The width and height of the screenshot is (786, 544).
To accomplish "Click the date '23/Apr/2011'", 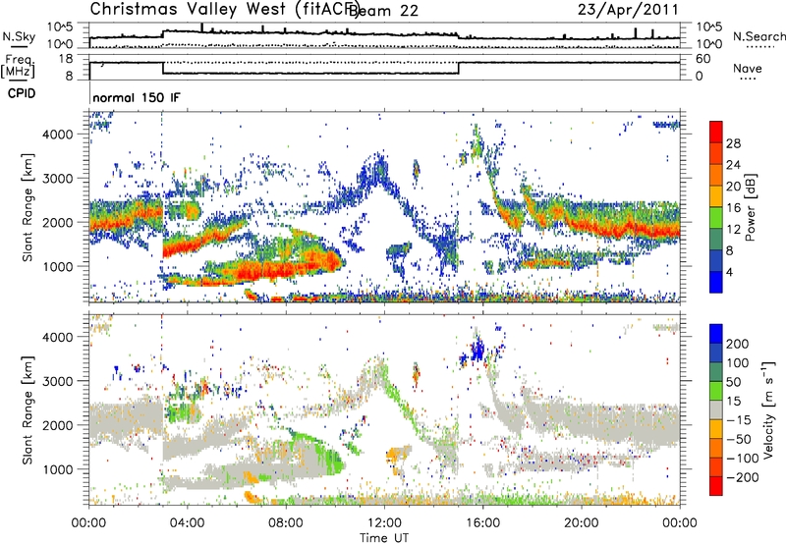I will [628, 9].
